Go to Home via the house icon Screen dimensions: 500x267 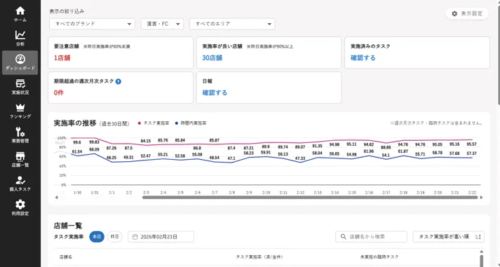click(20, 11)
